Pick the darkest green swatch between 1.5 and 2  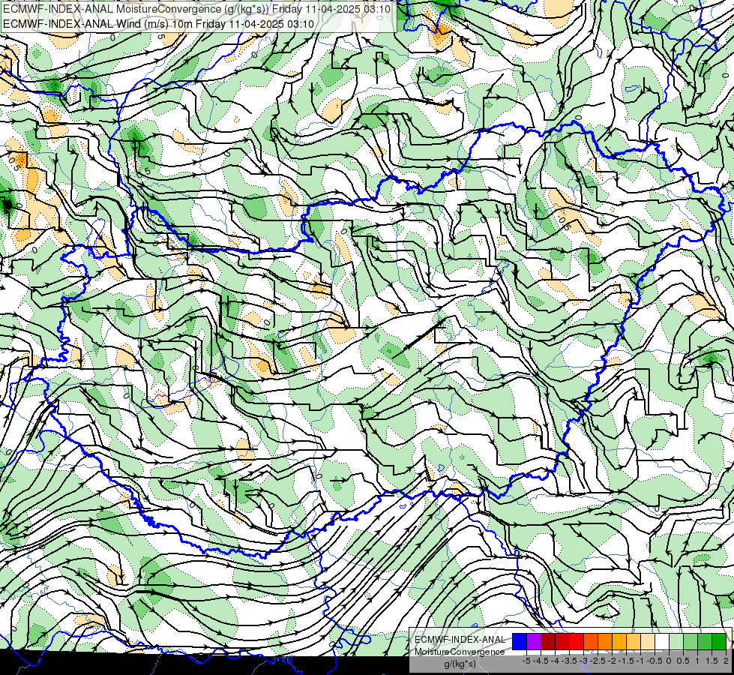pos(719,641)
